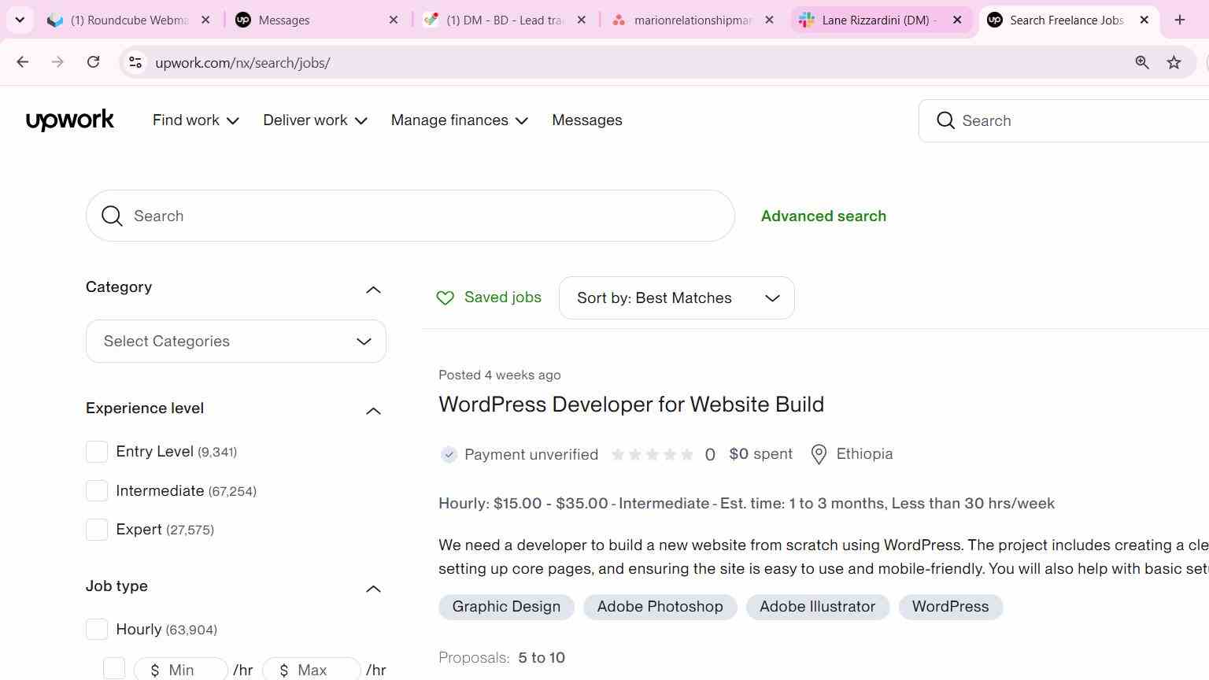Check the Entry Level experience checkbox
The width and height of the screenshot is (1209, 680).
(97, 452)
